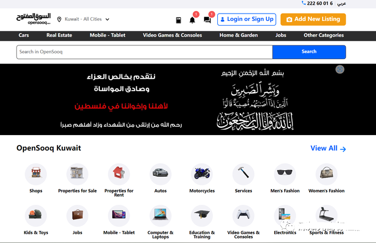Click the location pin icon
This screenshot has height=243, width=376.
pos(59,19)
